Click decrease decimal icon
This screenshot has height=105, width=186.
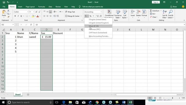click(101, 16)
